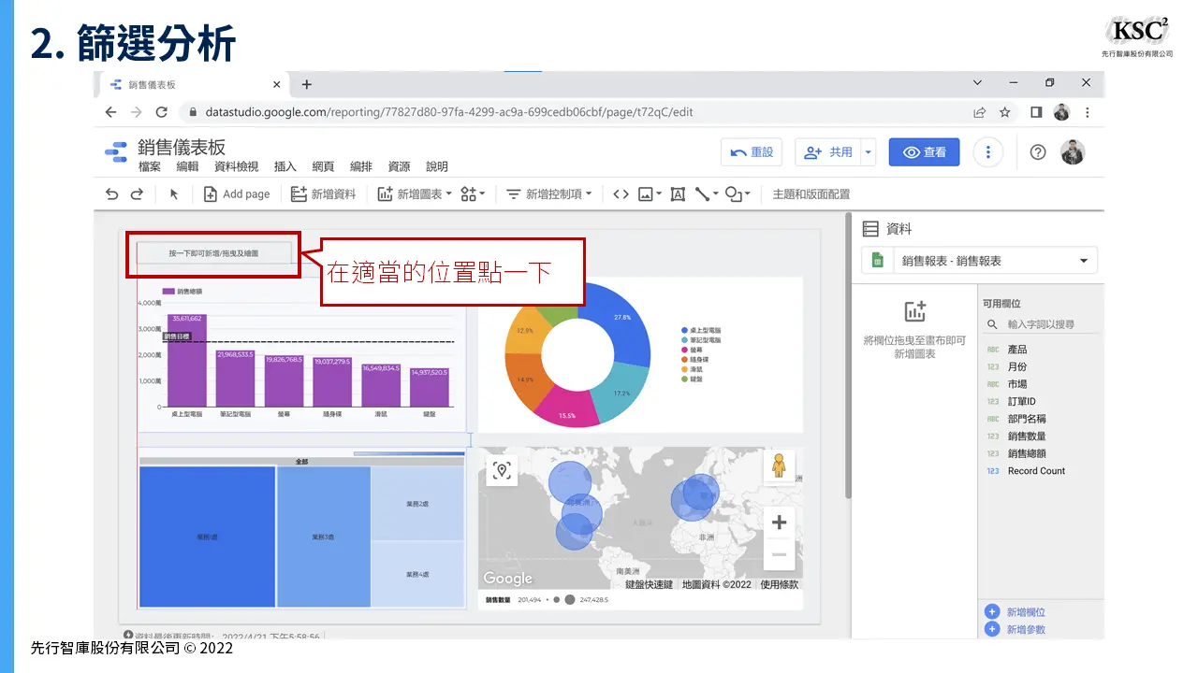1198x673 pixels.
Task: Close the 銷售儀表板 browser tab
Action: [x=276, y=84]
